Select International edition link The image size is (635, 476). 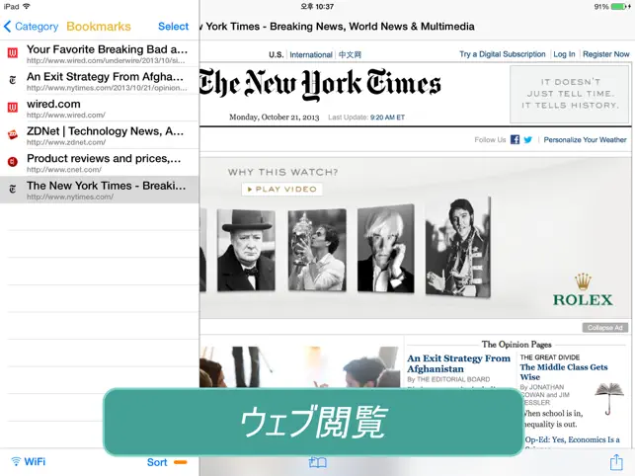[311, 54]
